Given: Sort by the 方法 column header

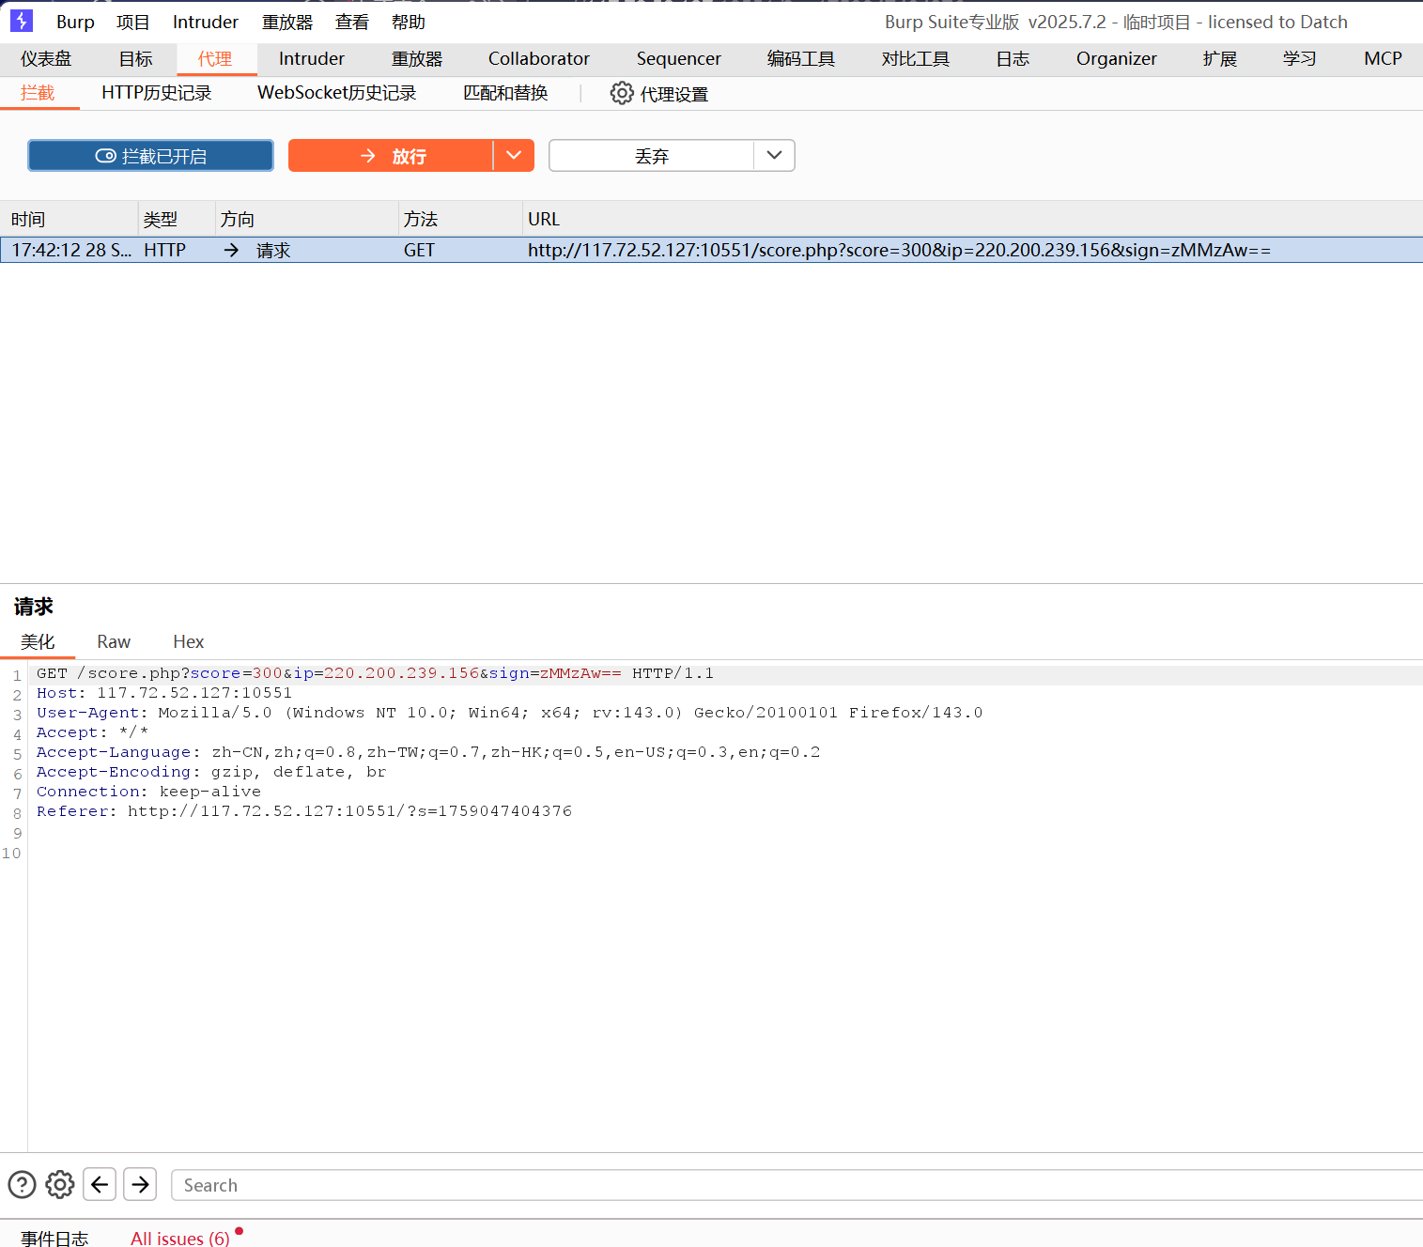Looking at the screenshot, I should 460,219.
